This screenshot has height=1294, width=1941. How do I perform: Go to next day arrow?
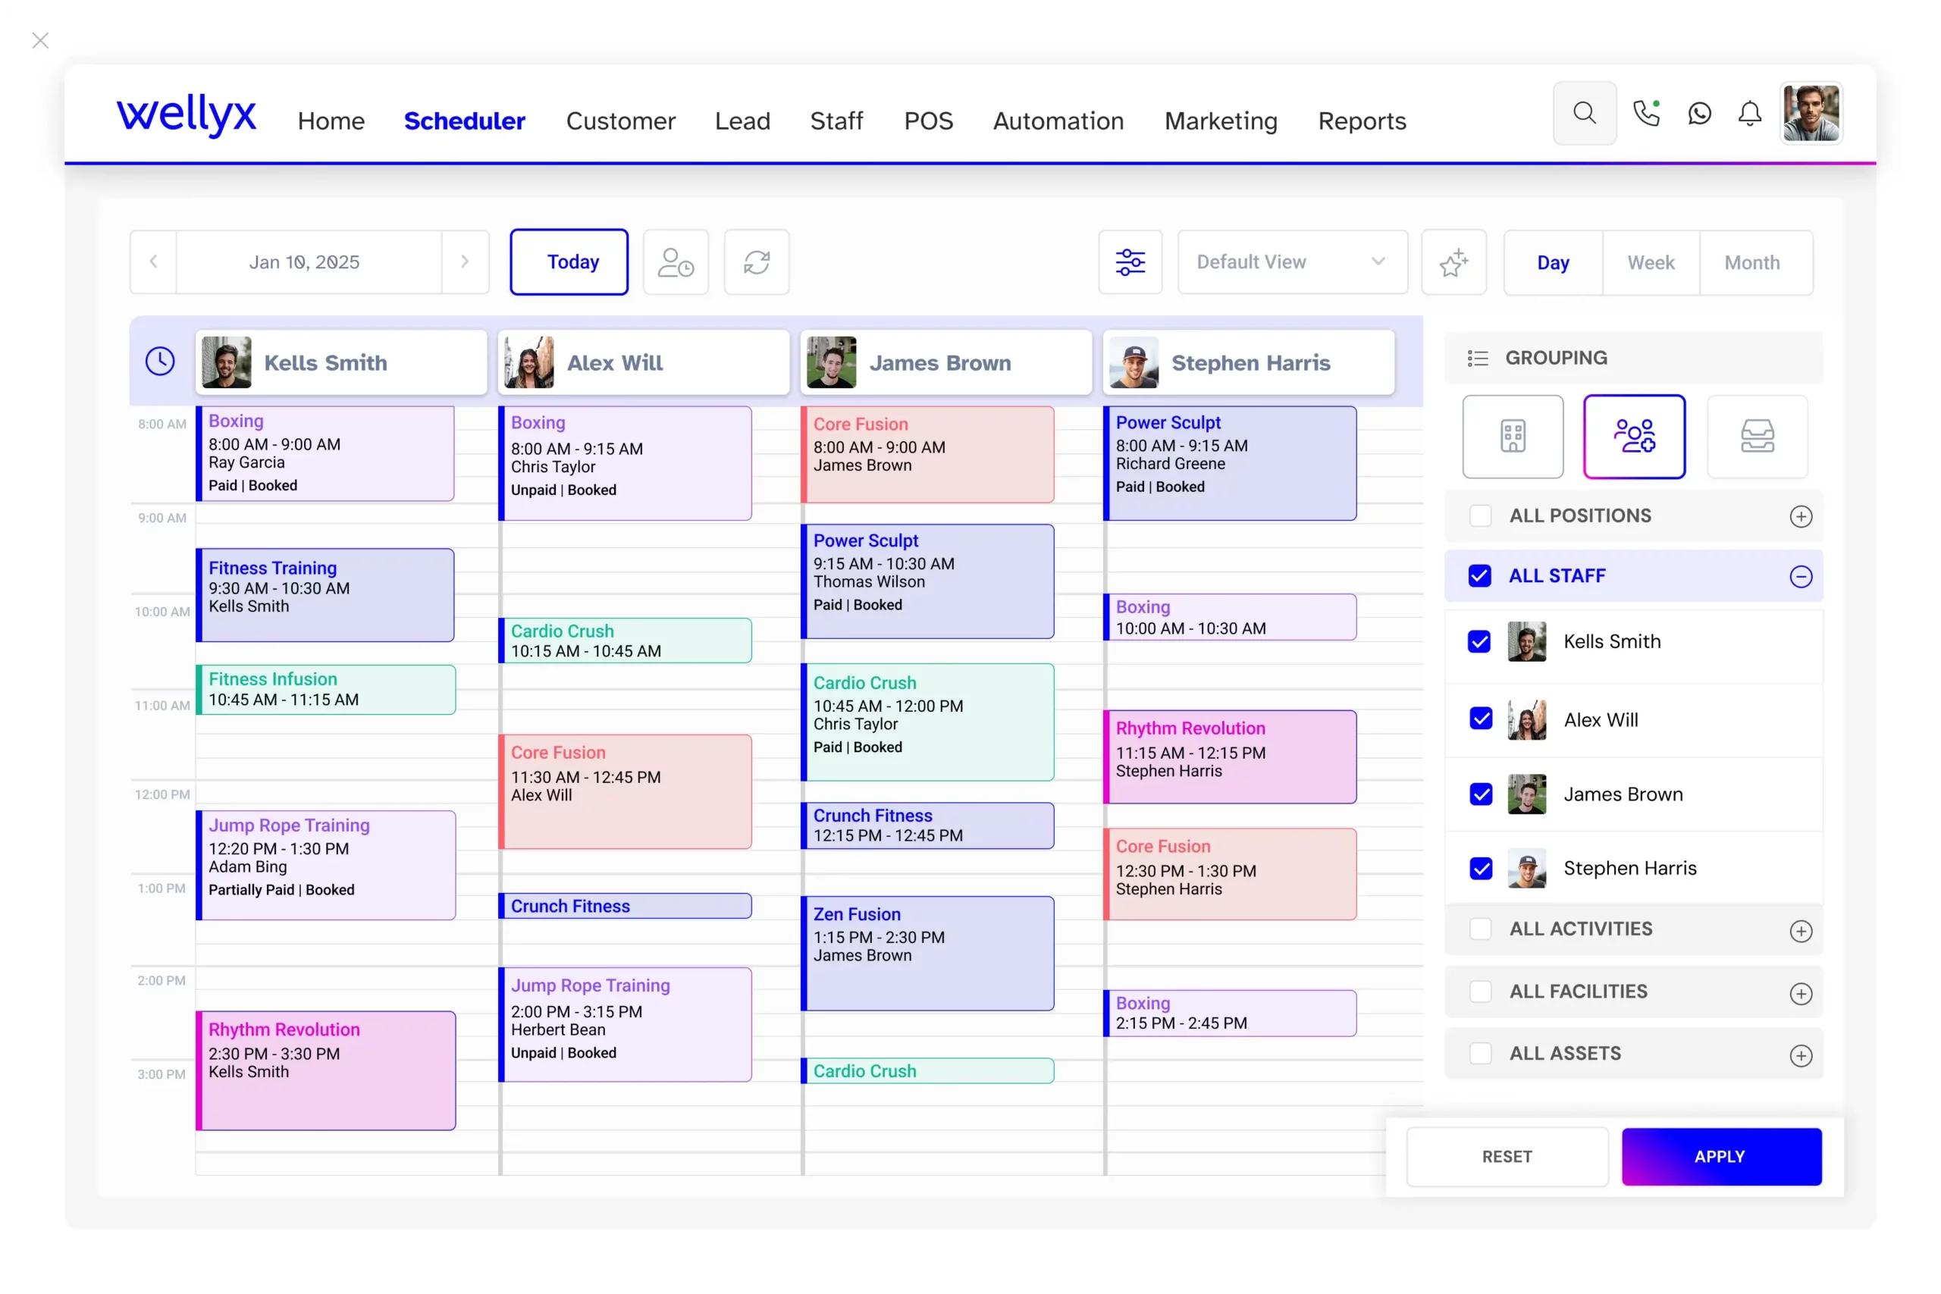coord(465,262)
